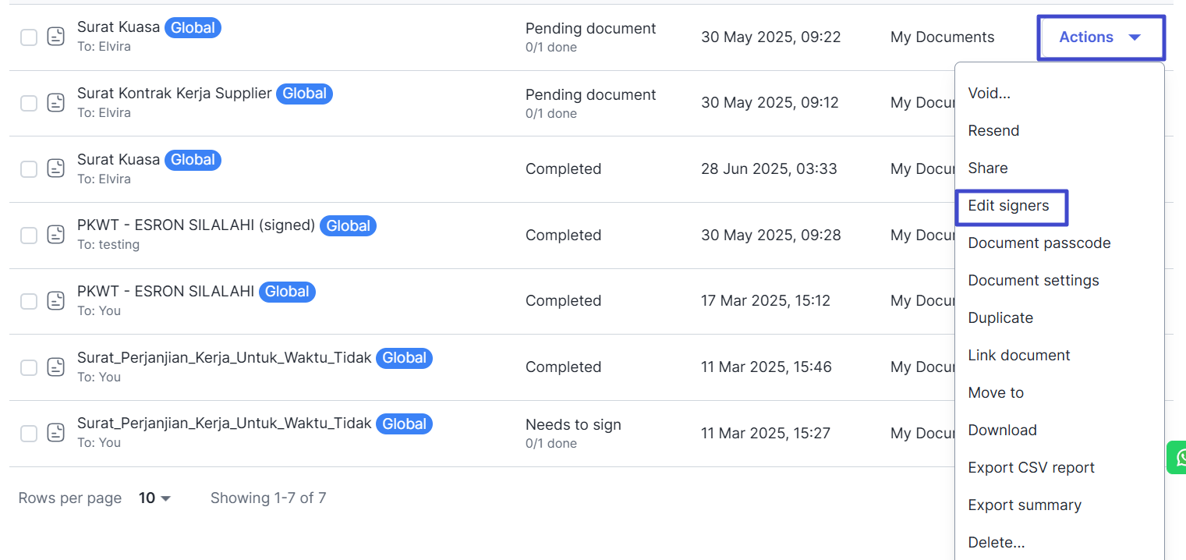Choose Move to in the Actions menu
The height and width of the screenshot is (560, 1186).
point(996,393)
